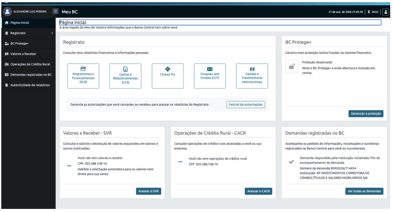
Task: Click the user name Alexandre Luiz Pereira
Action: point(30,12)
